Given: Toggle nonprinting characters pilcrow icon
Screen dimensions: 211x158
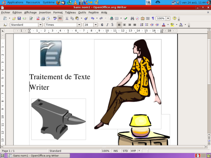Looking at the screenshot, I should [153, 19].
